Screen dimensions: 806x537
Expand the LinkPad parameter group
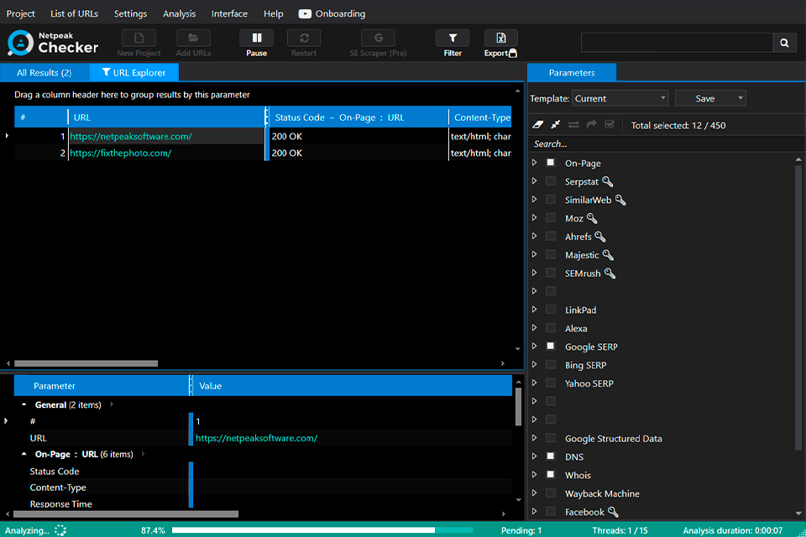[535, 310]
